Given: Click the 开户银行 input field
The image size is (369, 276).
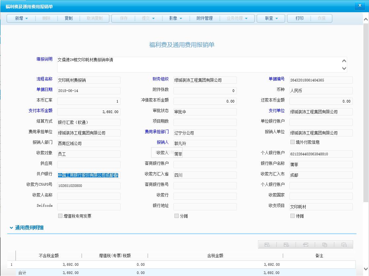Looking at the screenshot, I should 89,175.
